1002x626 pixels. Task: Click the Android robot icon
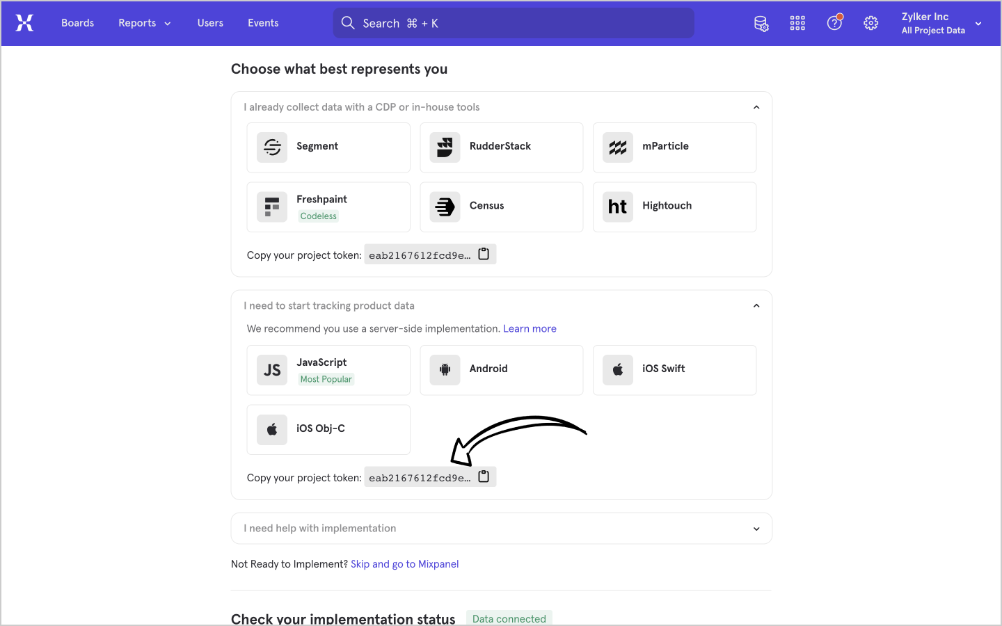[x=445, y=370]
